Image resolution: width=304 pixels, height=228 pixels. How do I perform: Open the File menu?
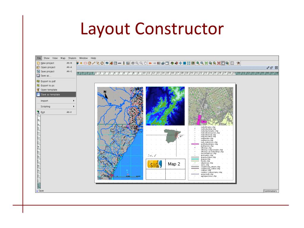(x=39, y=58)
